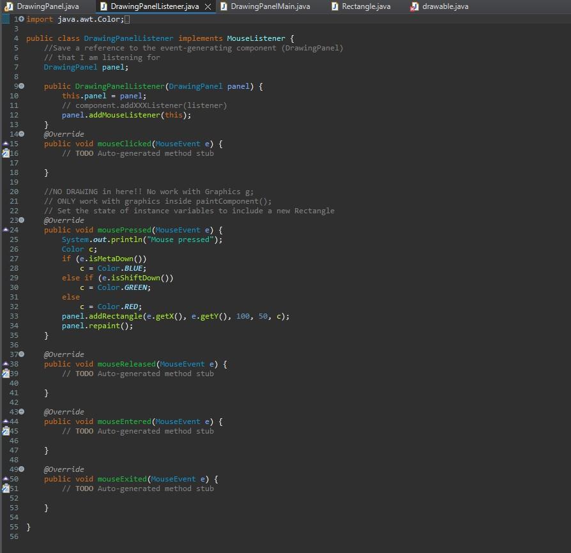Collapse the mouseClicked fold on line 14
Viewport: 571px width, 553px height.
pos(22,134)
